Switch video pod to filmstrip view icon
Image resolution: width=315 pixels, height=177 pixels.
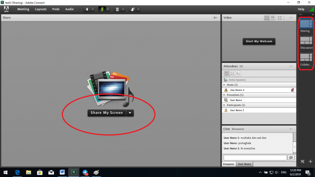coord(273,18)
